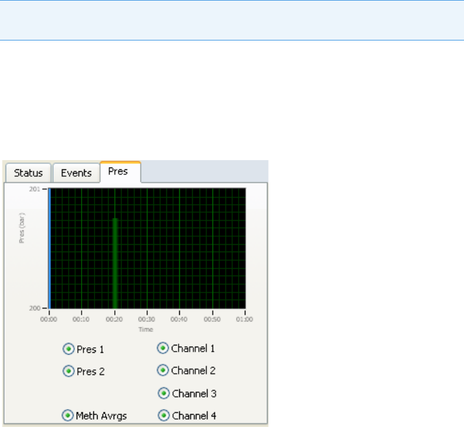Click the Pres (bar) axis title
The height and width of the screenshot is (427, 464).
21,228
